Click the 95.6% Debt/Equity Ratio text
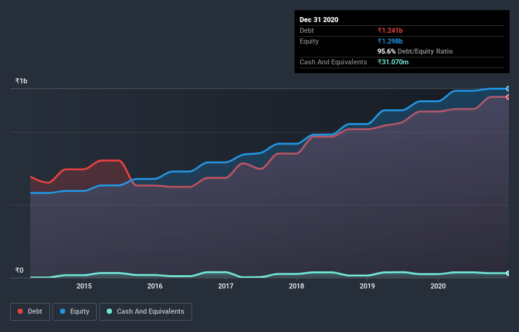Screen dimensions: 519x332 point(415,52)
